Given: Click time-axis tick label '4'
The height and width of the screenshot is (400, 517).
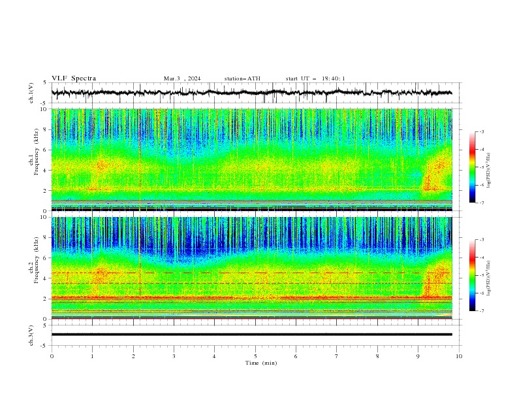Looking at the screenshot, I should click(x=215, y=356).
